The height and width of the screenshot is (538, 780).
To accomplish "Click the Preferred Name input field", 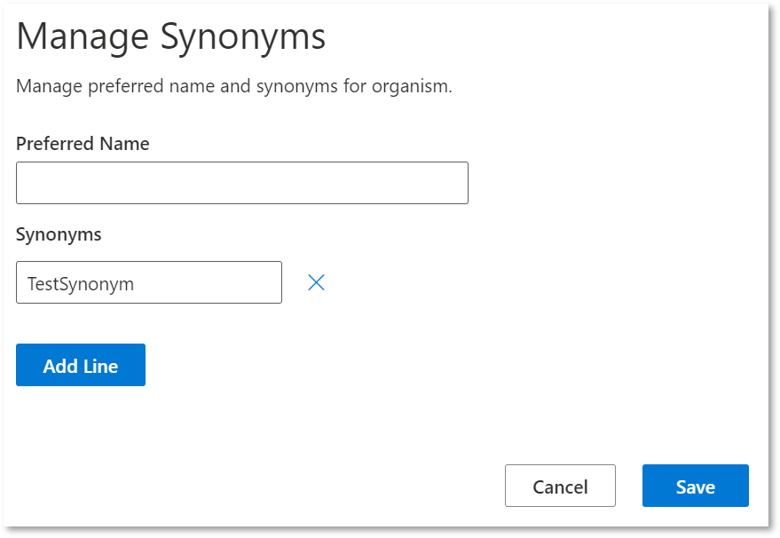I will coord(241,183).
